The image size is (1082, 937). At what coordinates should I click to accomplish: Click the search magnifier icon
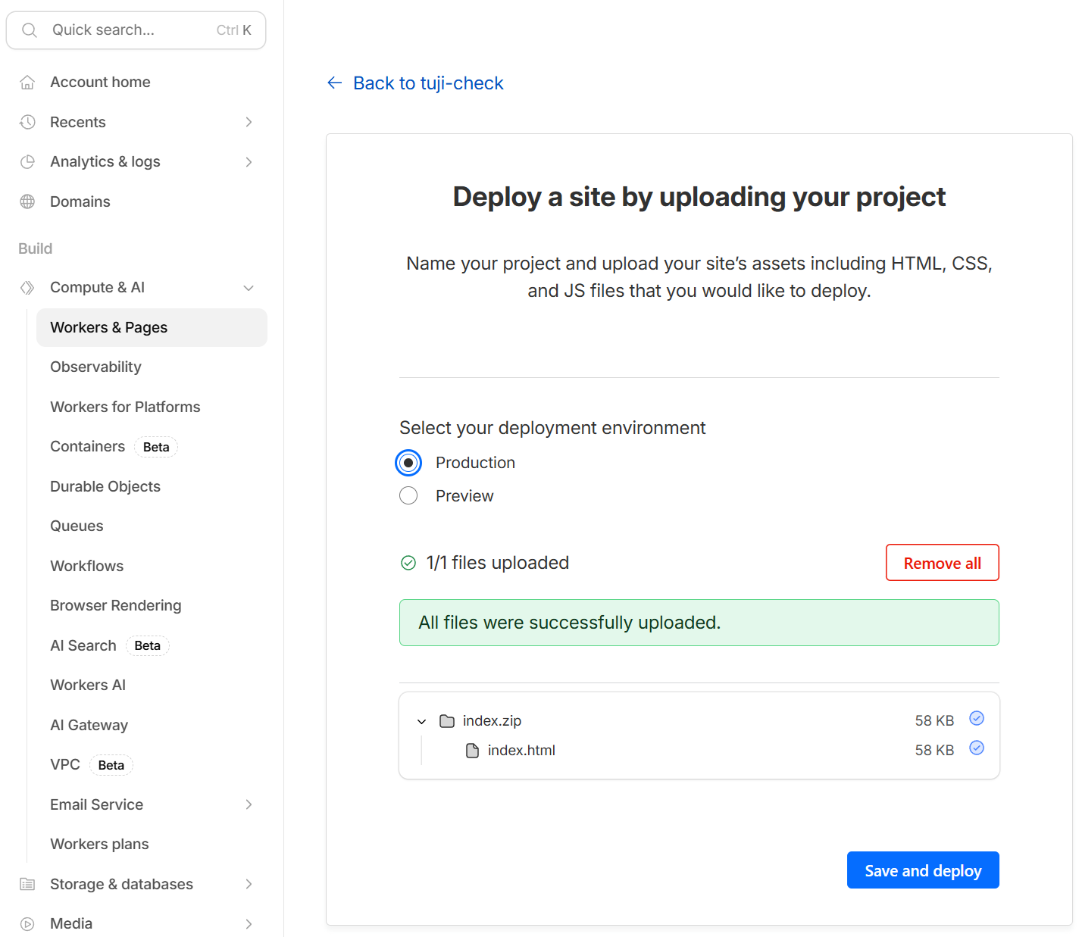30,30
